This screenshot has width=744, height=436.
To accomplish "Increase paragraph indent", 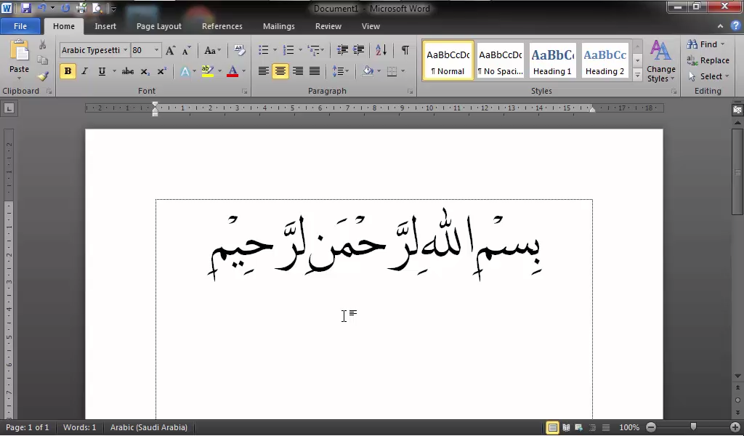I will 359,50.
